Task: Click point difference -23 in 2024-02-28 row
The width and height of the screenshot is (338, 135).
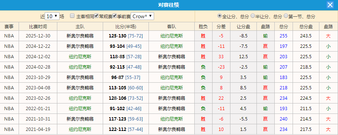Action: (221, 67)
